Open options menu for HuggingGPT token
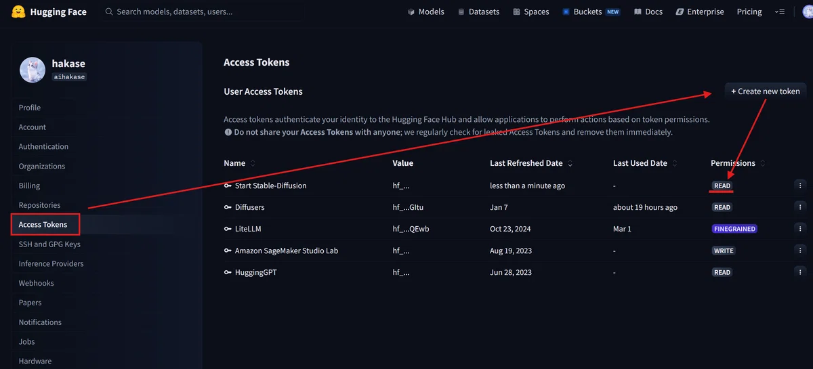Screen dimensions: 813x369 (800, 272)
